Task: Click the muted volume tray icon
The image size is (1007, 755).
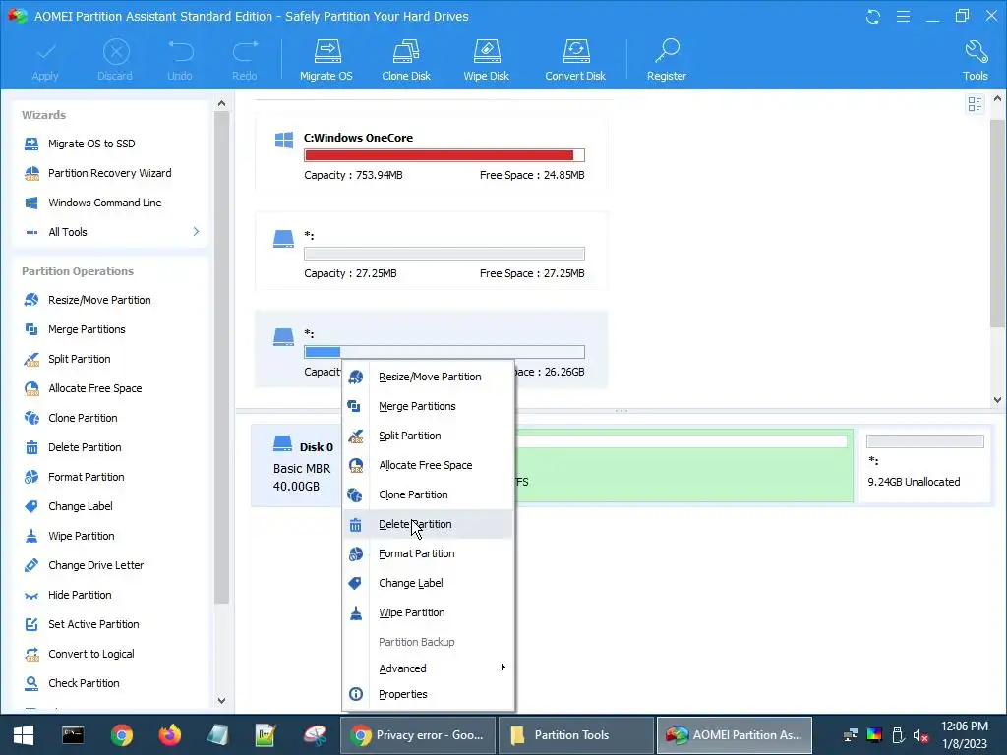Action: coord(920,735)
